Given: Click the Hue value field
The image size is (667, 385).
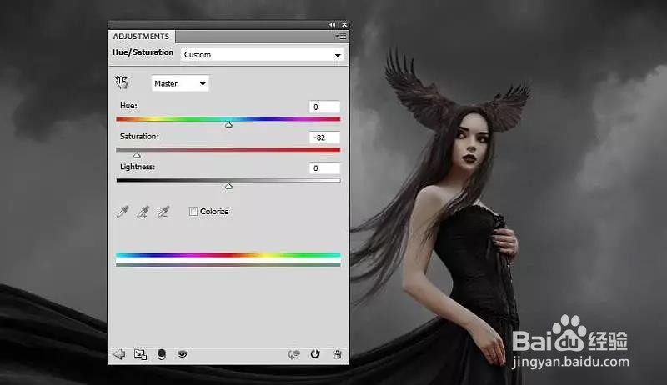Looking at the screenshot, I should pyautogui.click(x=324, y=107).
